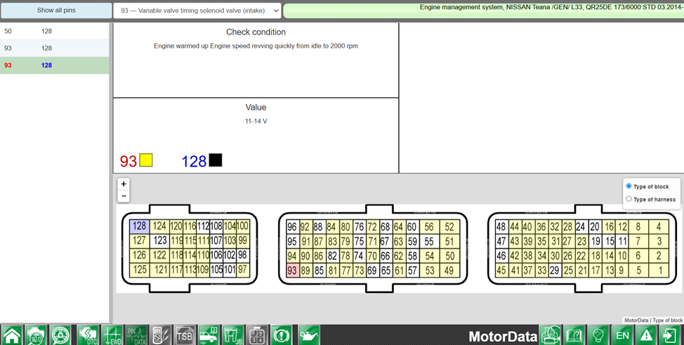This screenshot has width=684, height=345.
Task: Open the component location car icon
Action: pos(209,335)
